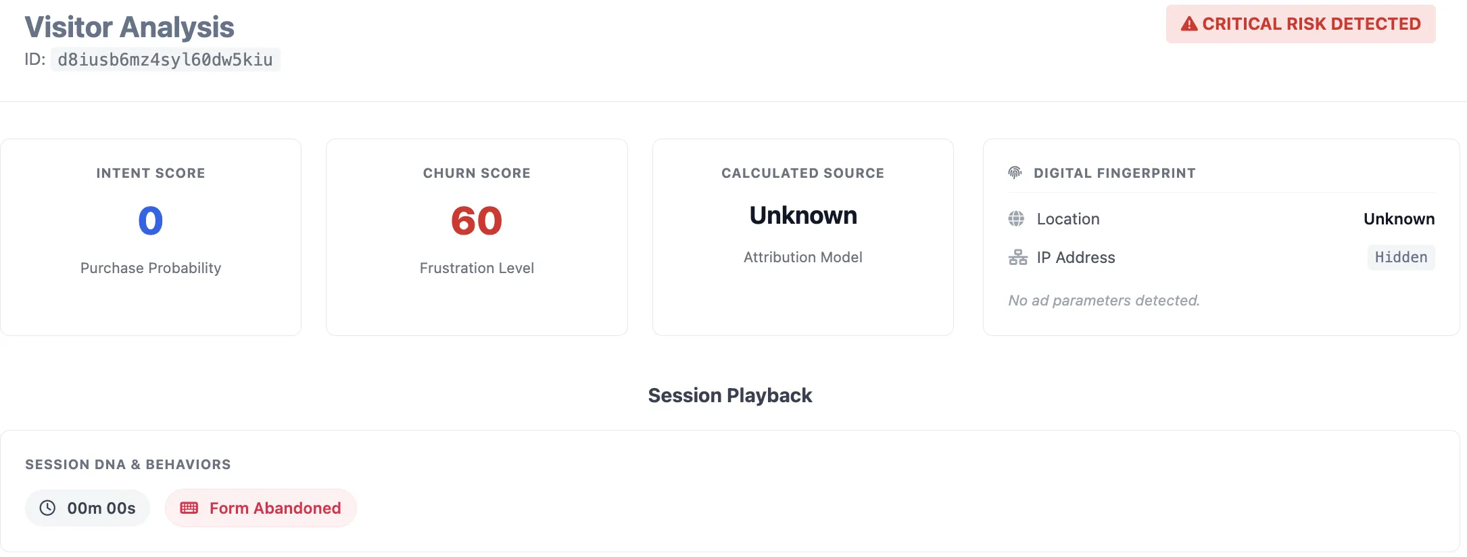The height and width of the screenshot is (557, 1467).
Task: Click the Visitor Analysis title
Action: coord(130,28)
